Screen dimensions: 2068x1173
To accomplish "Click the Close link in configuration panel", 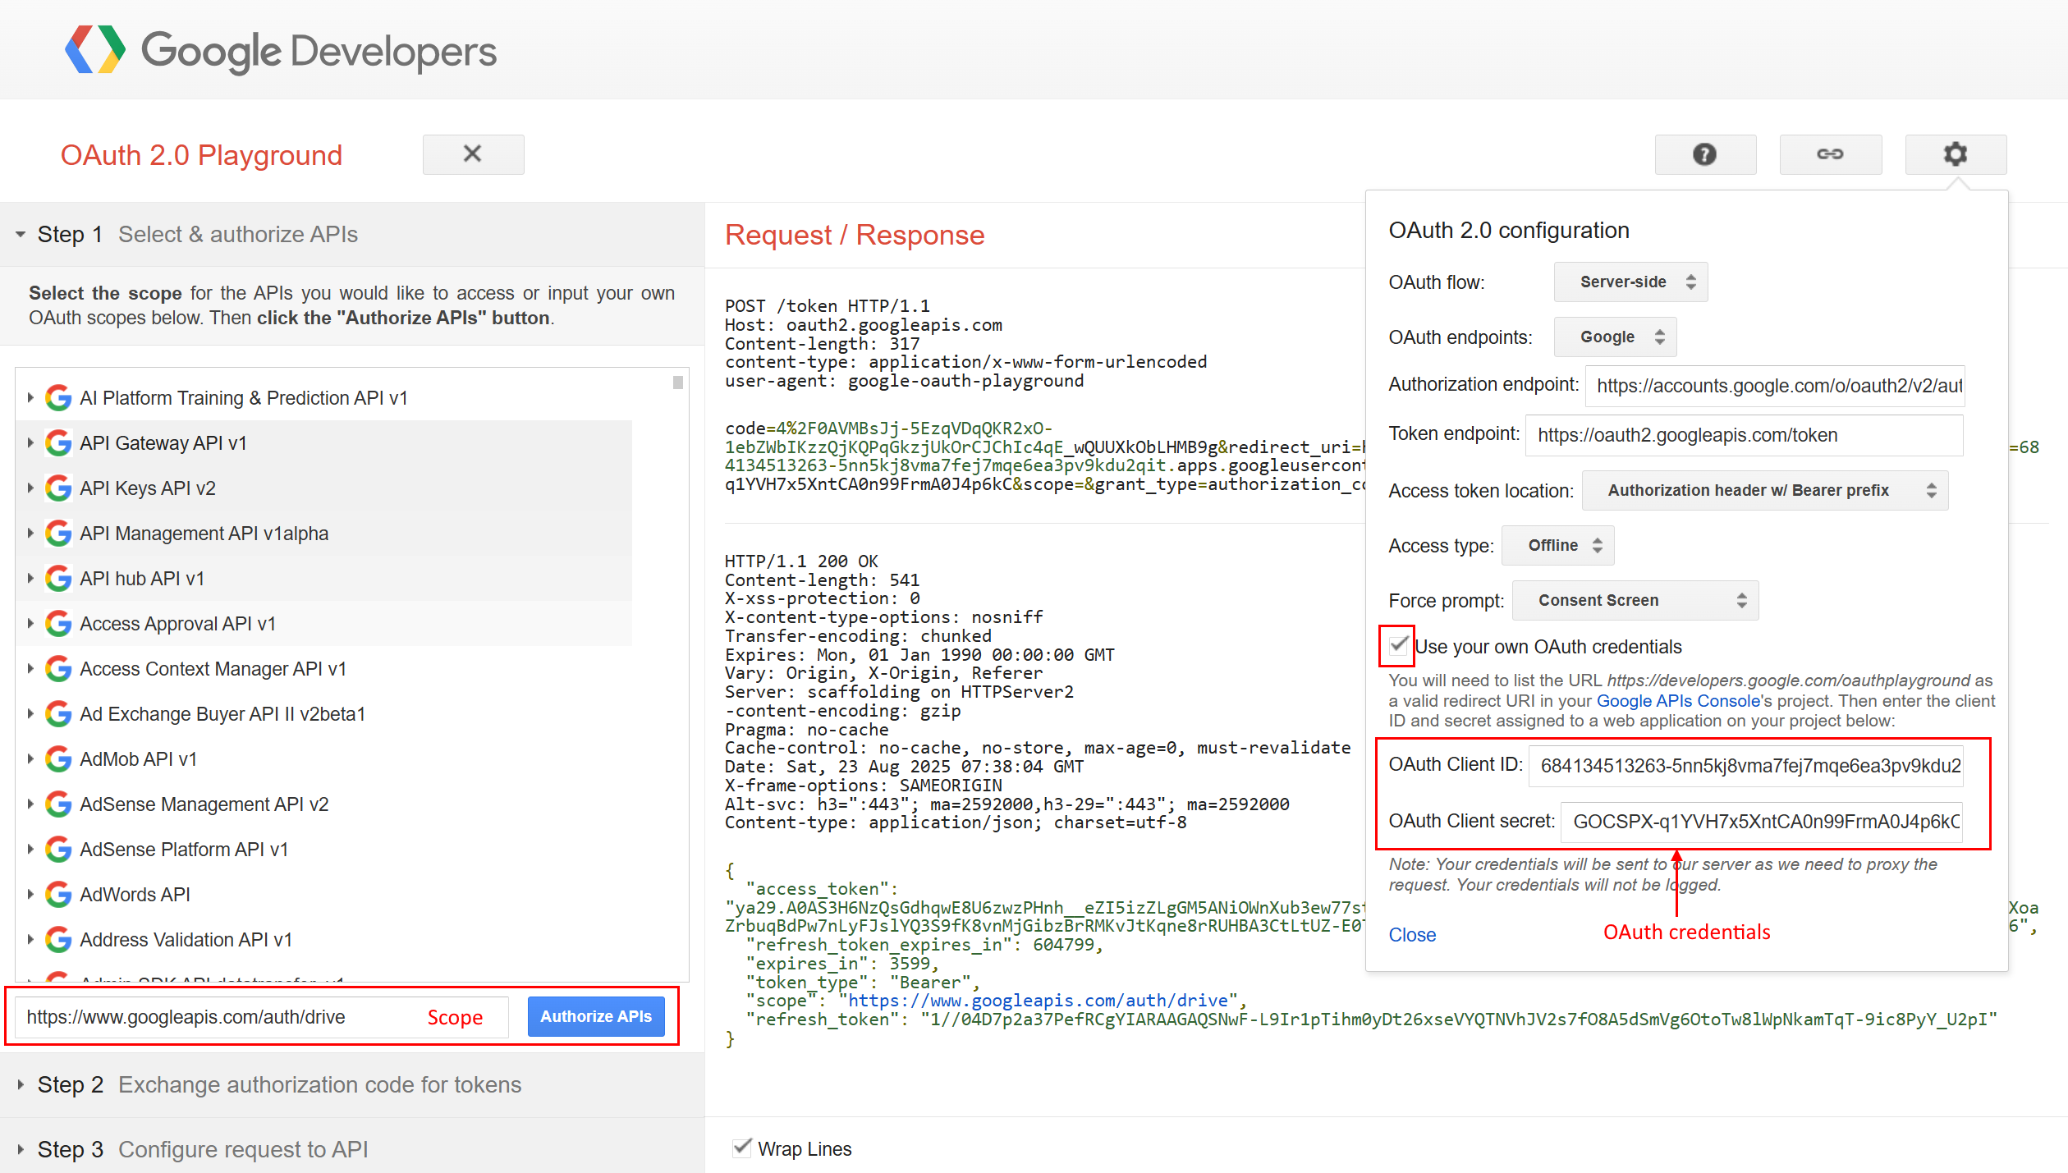I will tap(1412, 935).
